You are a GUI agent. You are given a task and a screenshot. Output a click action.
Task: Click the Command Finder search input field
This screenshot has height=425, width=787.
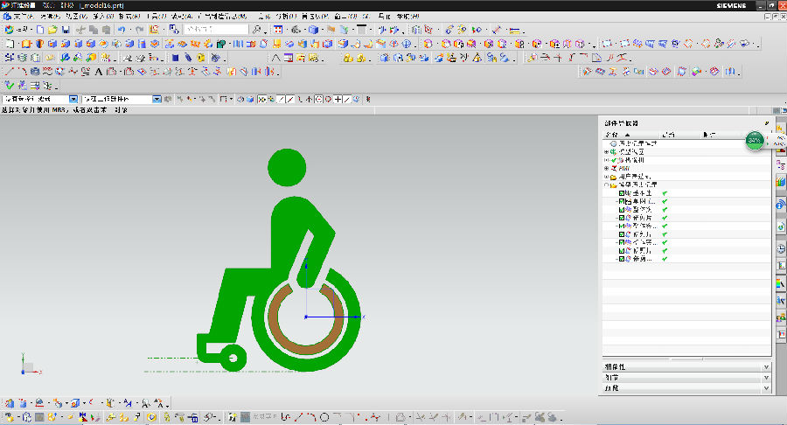215,30
